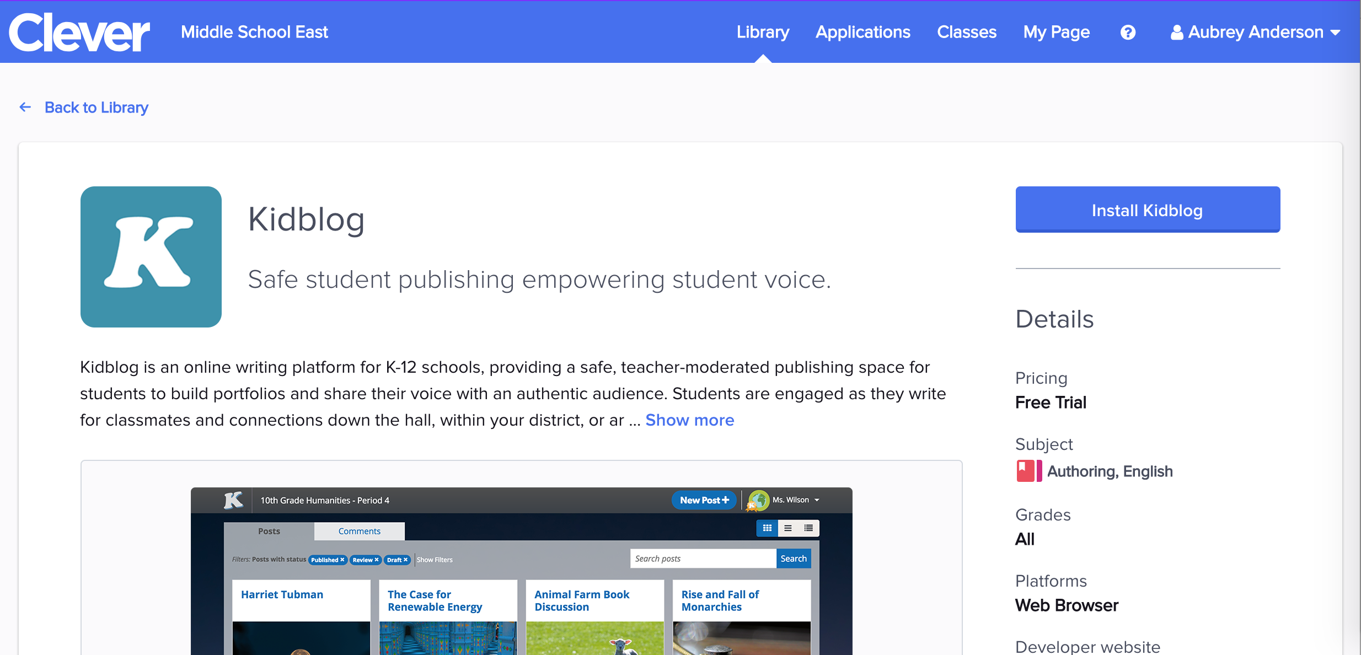Click the Free Trial pricing value
Image resolution: width=1361 pixels, height=655 pixels.
pos(1051,402)
